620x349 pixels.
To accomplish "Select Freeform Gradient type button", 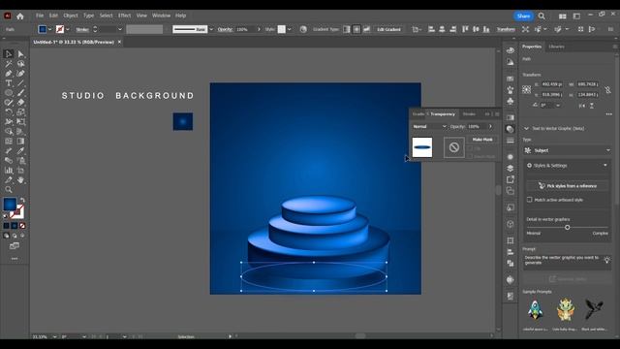I will tap(367, 29).
